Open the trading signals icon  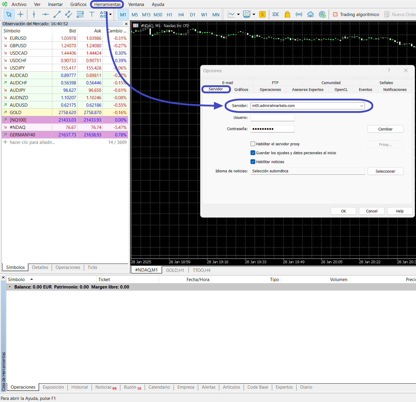(299, 14)
